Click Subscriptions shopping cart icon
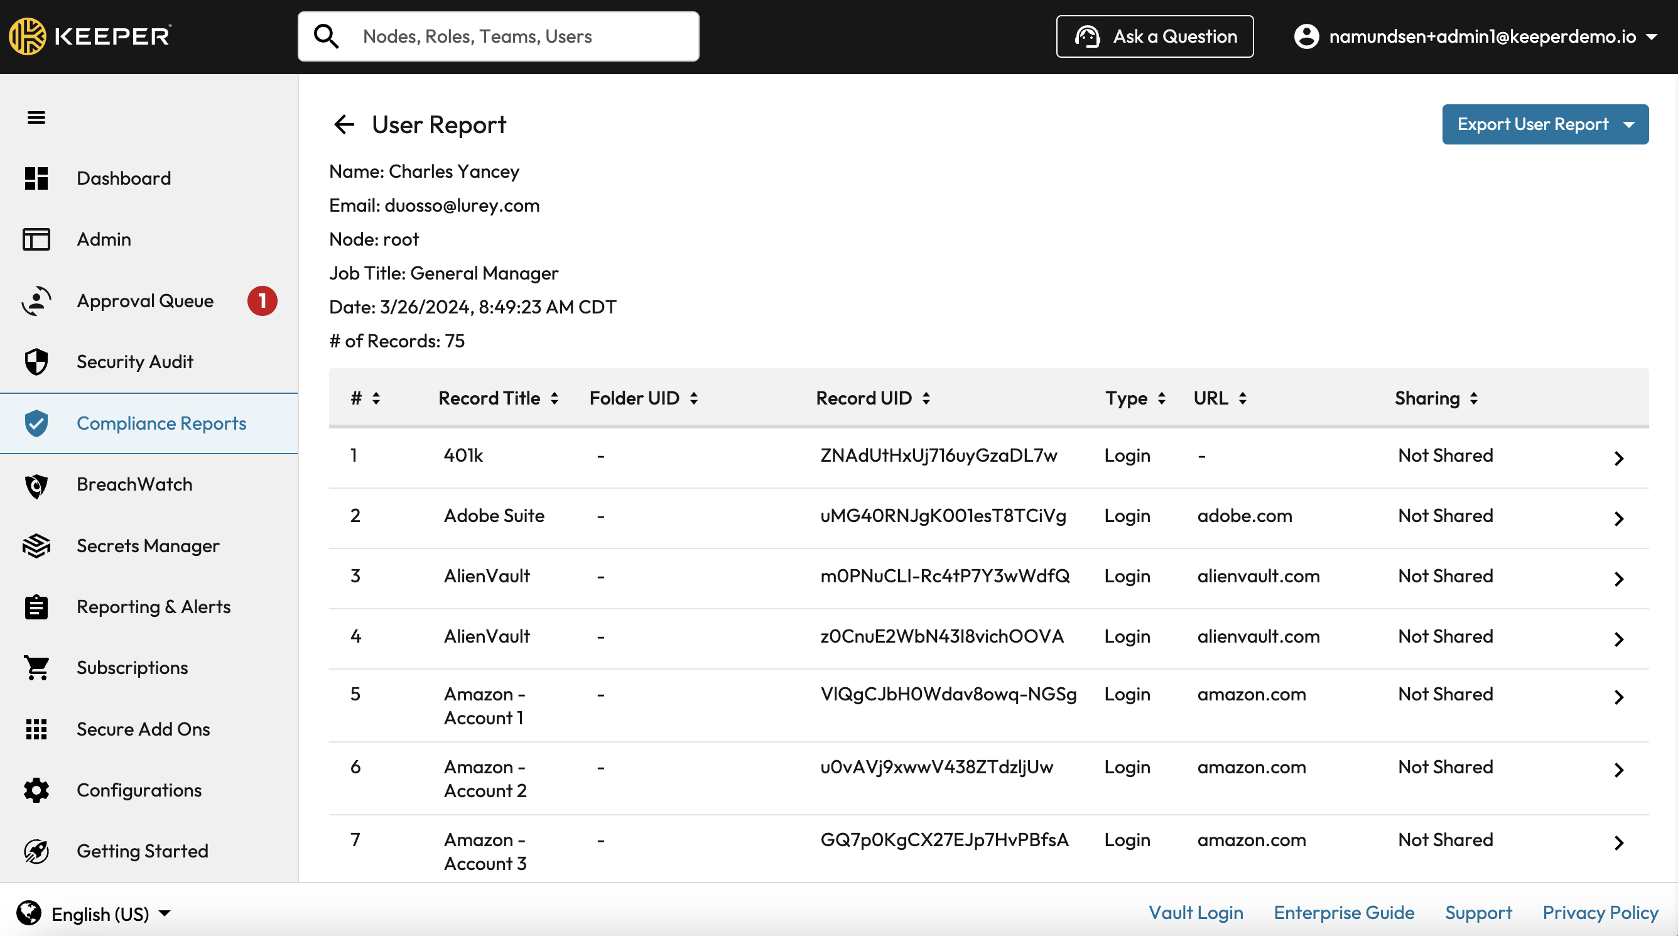1678x936 pixels. tap(36, 668)
